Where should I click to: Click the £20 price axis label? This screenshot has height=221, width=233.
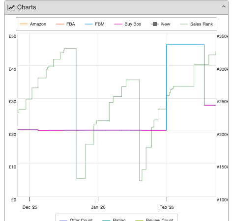[x=12, y=135]
